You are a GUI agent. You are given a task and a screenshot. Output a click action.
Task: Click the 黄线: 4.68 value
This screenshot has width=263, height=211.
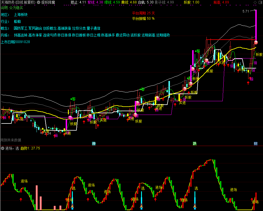point(129,2)
